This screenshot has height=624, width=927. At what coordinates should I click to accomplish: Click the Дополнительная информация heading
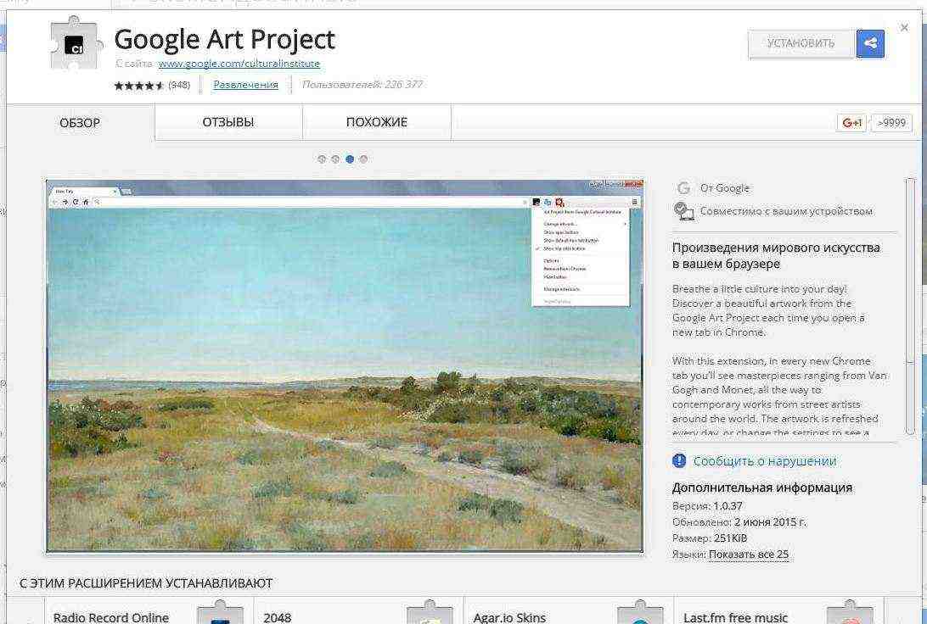[x=762, y=487]
